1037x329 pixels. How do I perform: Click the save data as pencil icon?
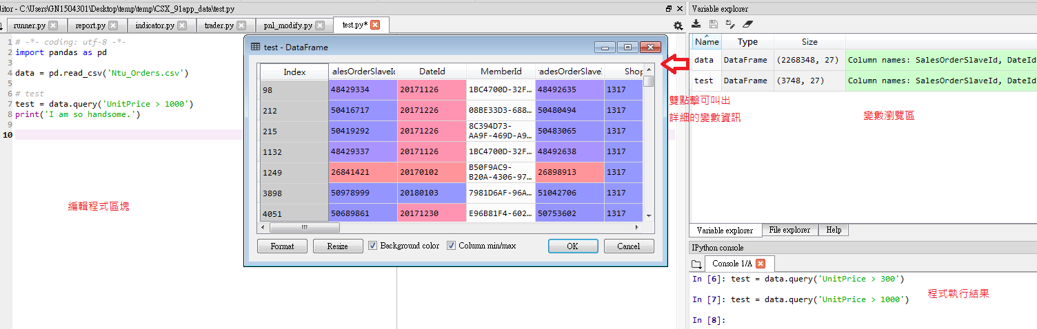pos(730,24)
